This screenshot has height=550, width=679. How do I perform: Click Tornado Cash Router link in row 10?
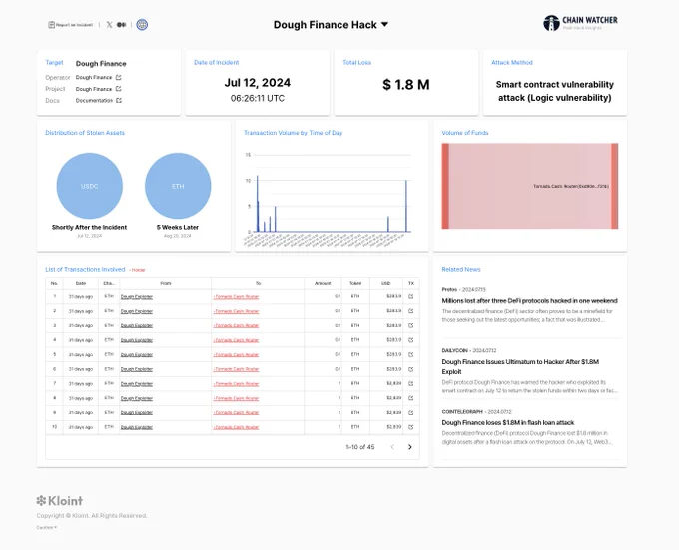[x=236, y=427]
